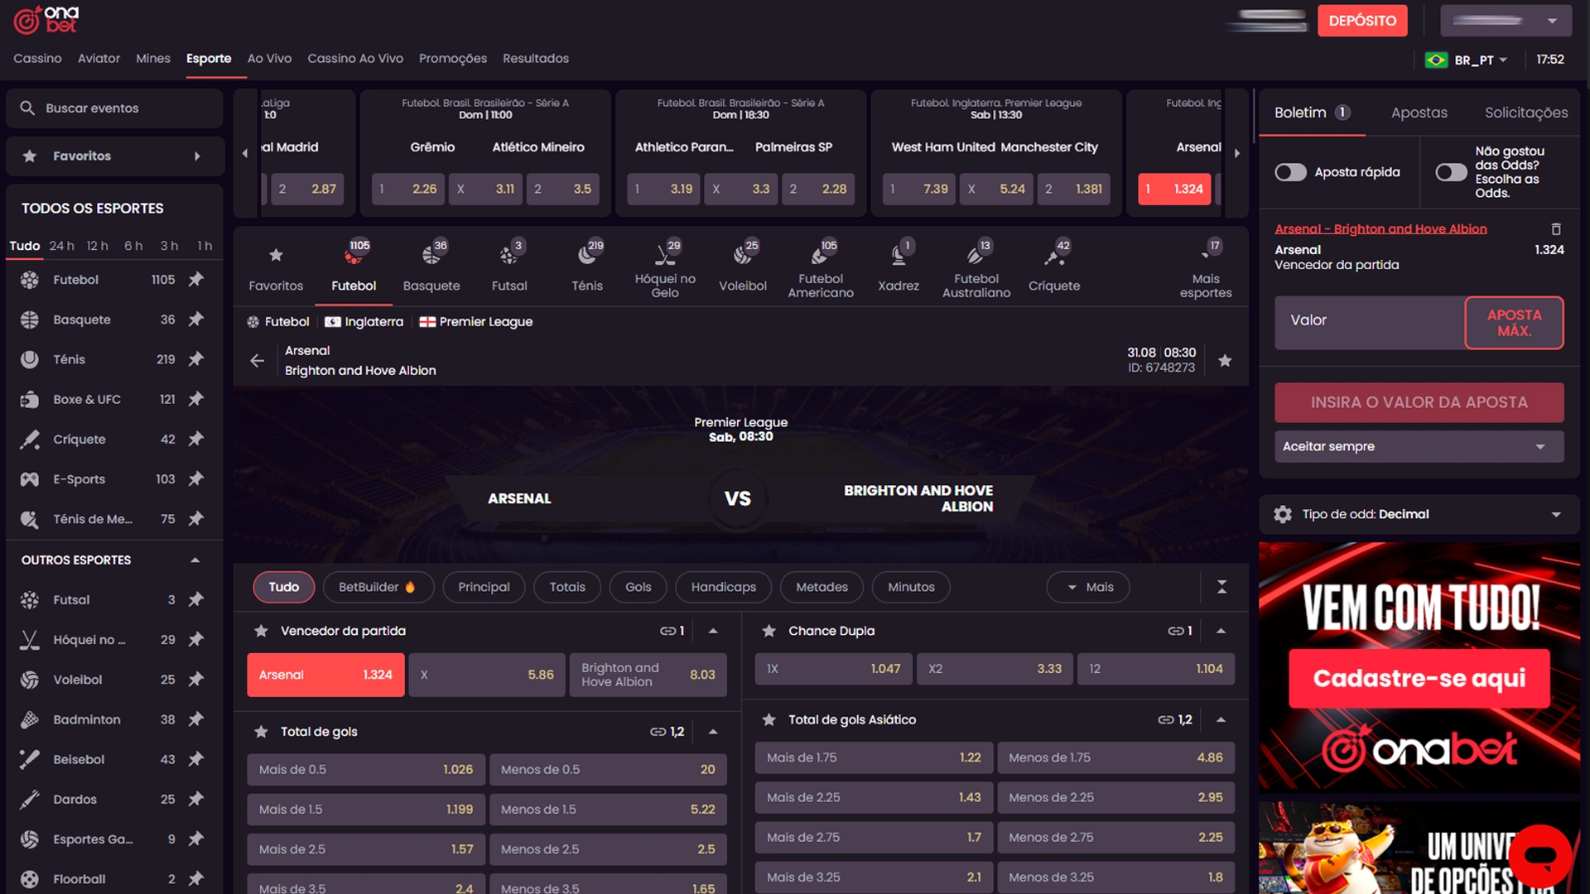The image size is (1590, 894).
Task: Open the live chat bubble button
Action: point(1539,854)
